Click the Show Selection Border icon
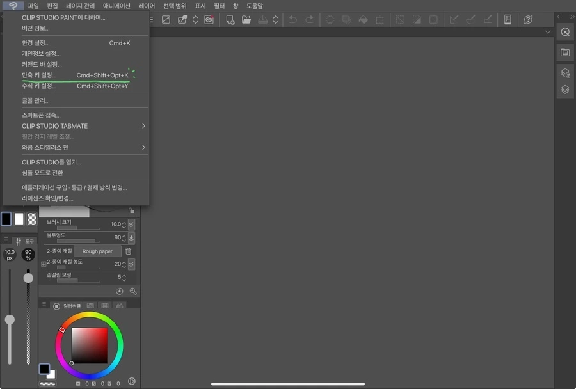Screen dimensions: 576x389 (x=433, y=19)
